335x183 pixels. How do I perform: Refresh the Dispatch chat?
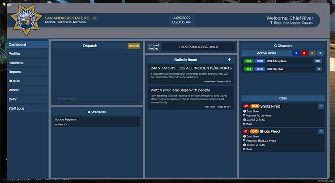pos(134,46)
